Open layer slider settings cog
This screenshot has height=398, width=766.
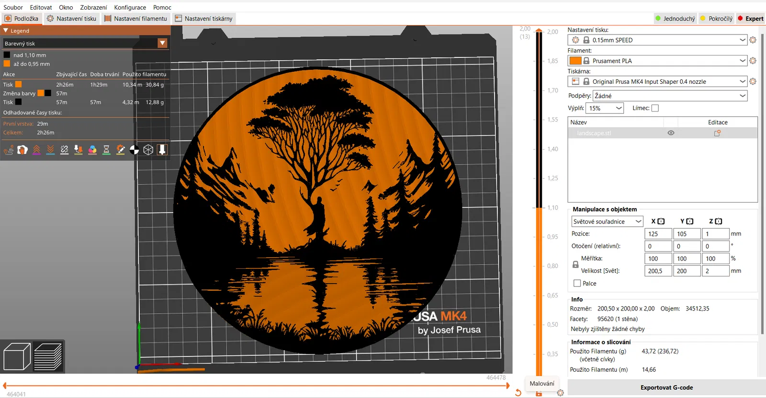point(560,393)
